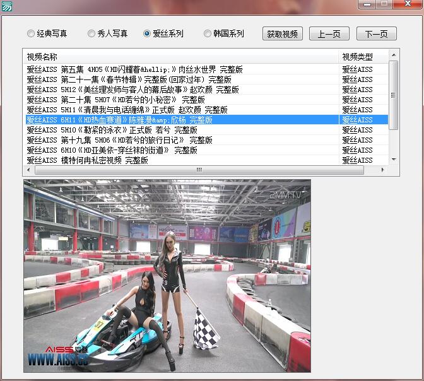424x381 pixels.
Task: Select row 5H12《美丝理发师与客人的幕后故事》
Action: (206, 90)
